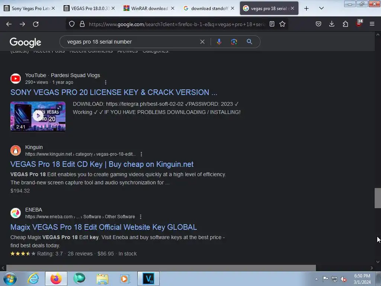Go forward one page in Firefox
This screenshot has width=381, height=286.
pyautogui.click(x=22, y=24)
